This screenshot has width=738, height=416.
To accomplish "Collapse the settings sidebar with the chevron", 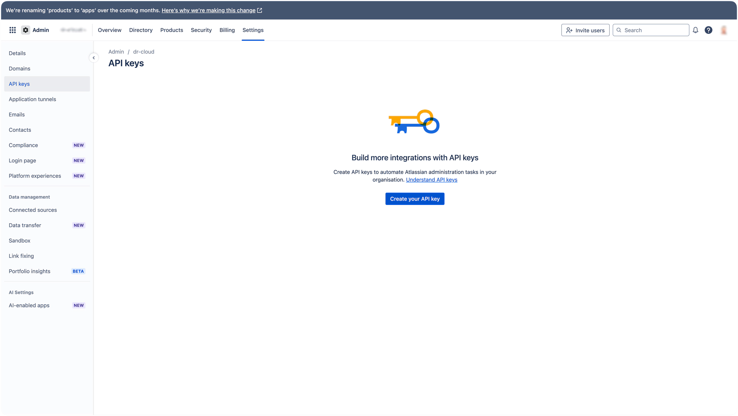I will coord(93,58).
